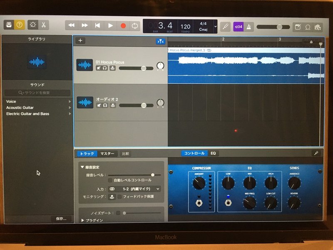This screenshot has height=250, width=333.
Task: Open the Apple Loops browser button
Action: (308, 27)
